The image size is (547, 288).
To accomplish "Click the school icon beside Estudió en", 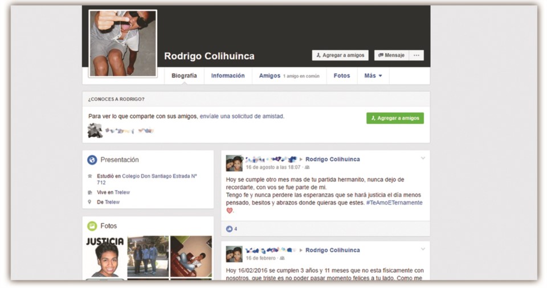I will pos(90,176).
